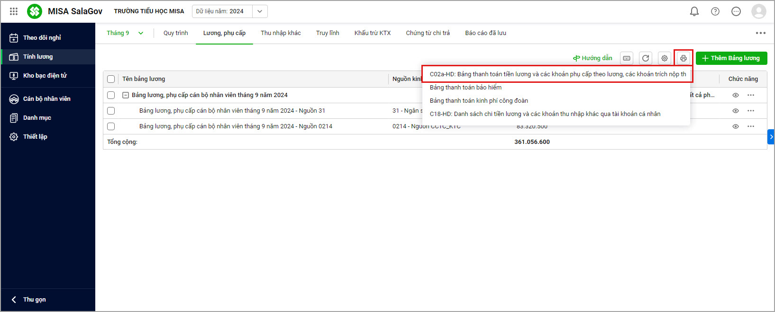The height and width of the screenshot is (312, 775).
Task: Collapse the parent payroll group row
Action: tap(126, 95)
